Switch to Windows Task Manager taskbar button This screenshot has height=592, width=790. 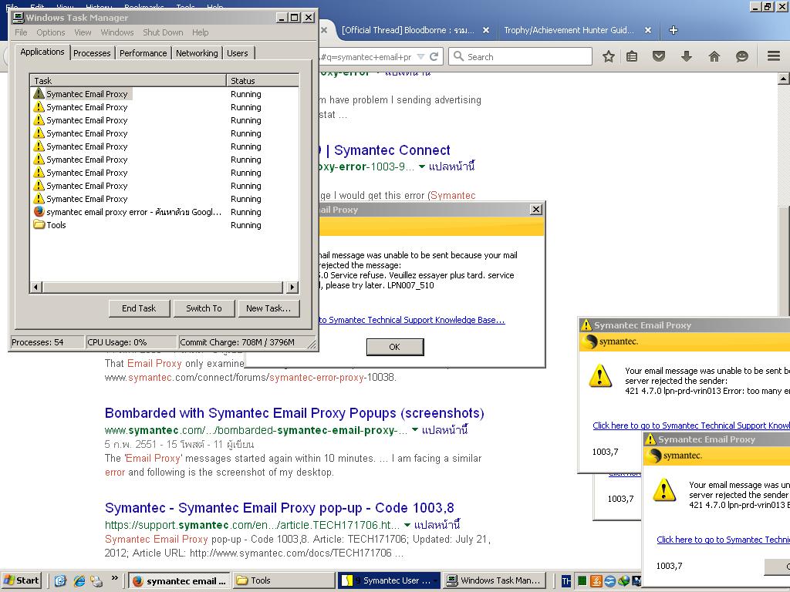pos(495,580)
